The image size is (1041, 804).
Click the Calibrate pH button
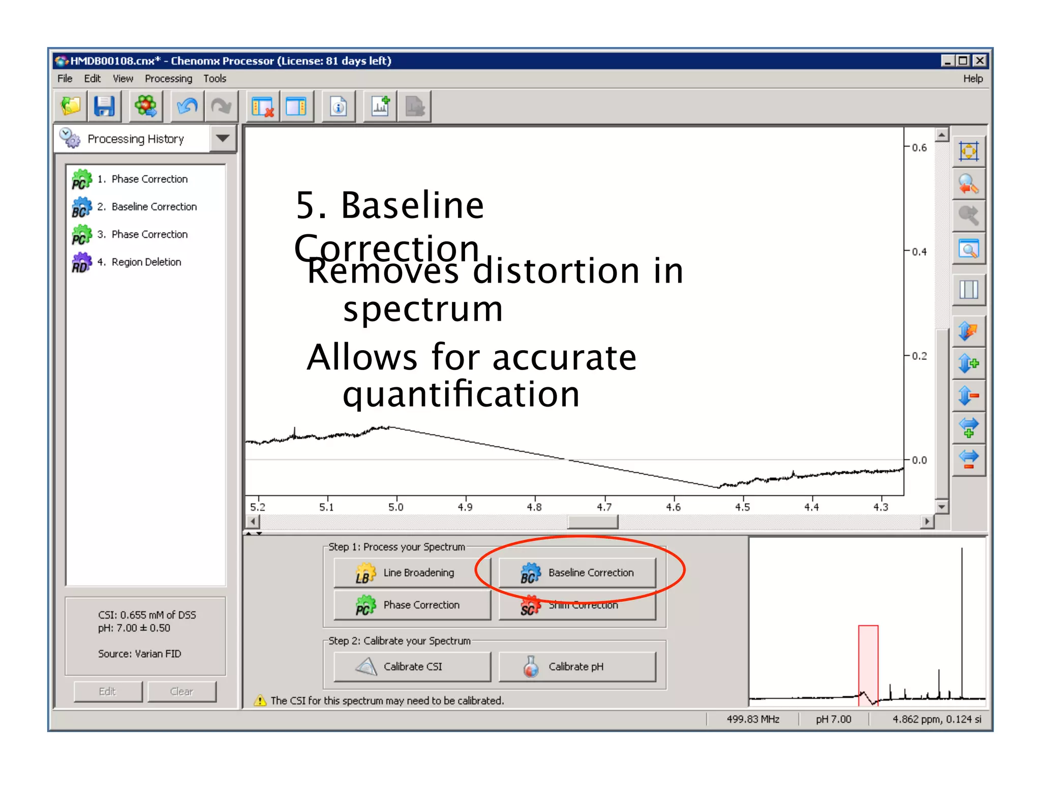coord(577,666)
